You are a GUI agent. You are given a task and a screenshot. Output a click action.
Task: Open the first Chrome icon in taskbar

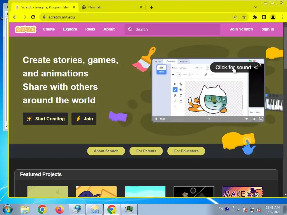coord(42,209)
